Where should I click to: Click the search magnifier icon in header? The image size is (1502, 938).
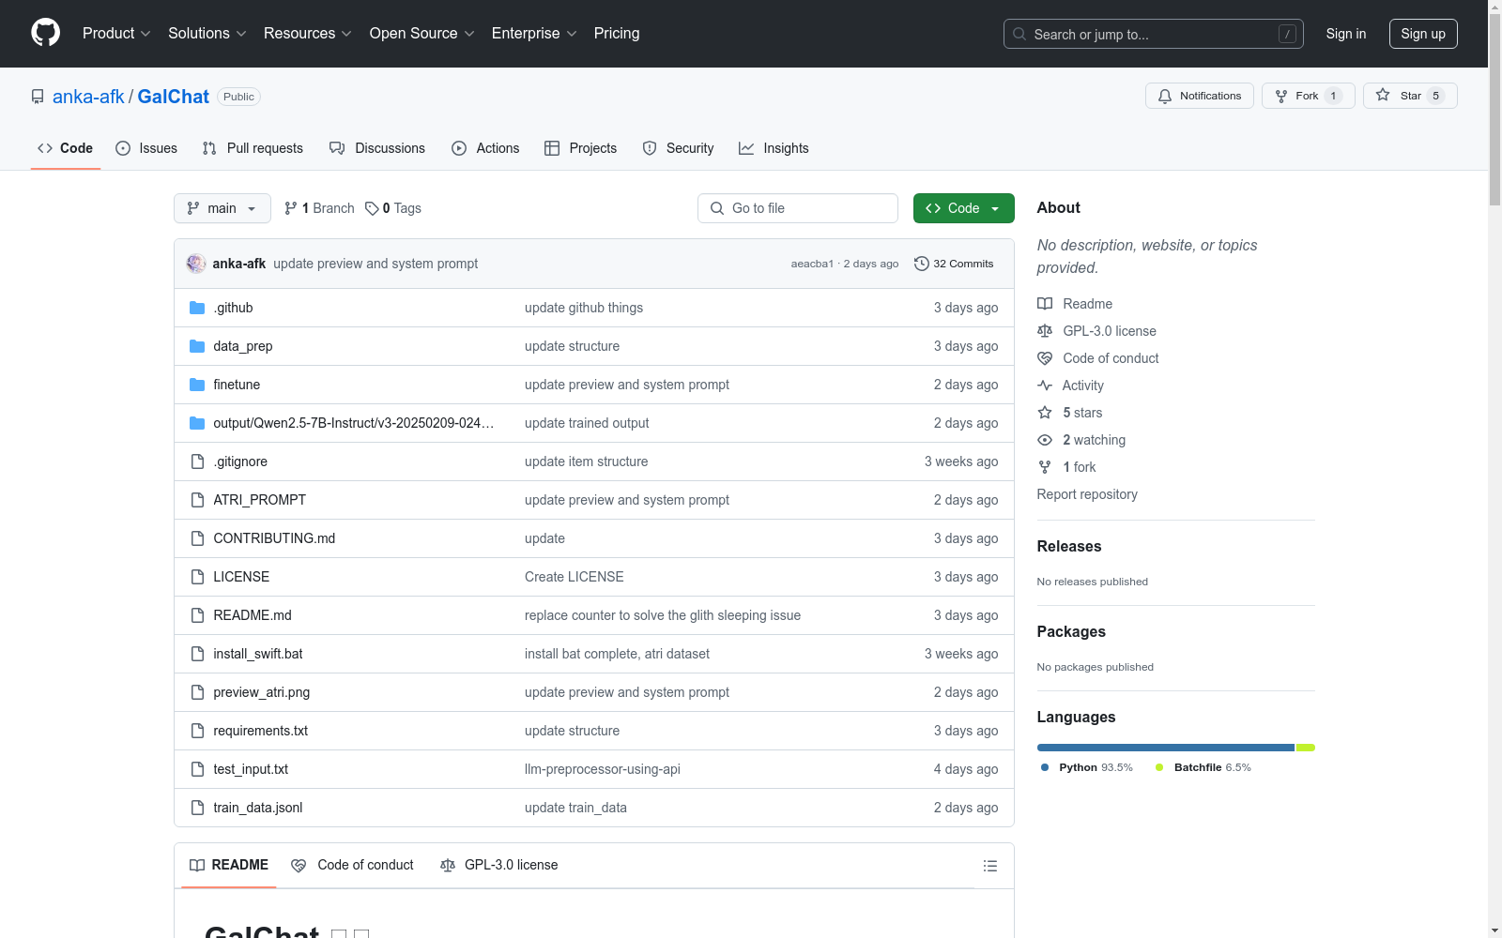pos(1019,34)
